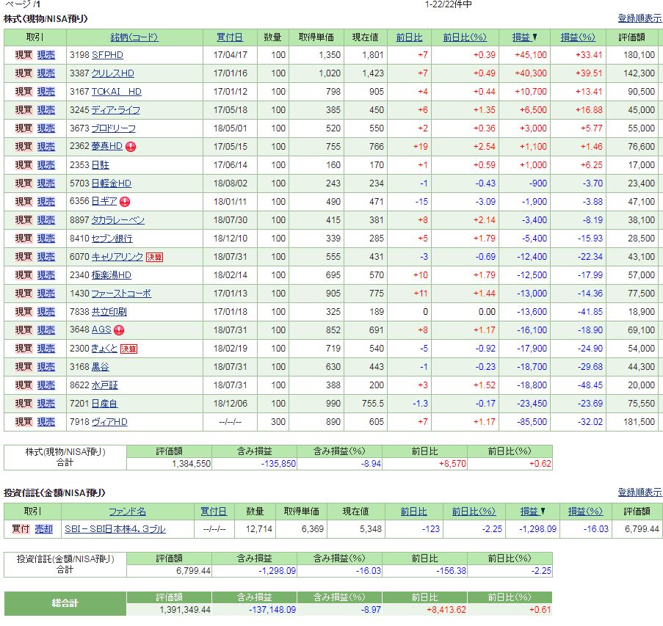This screenshot has height=626, width=663.
Task: Click 売却 for the SBI fund
Action: point(43,529)
